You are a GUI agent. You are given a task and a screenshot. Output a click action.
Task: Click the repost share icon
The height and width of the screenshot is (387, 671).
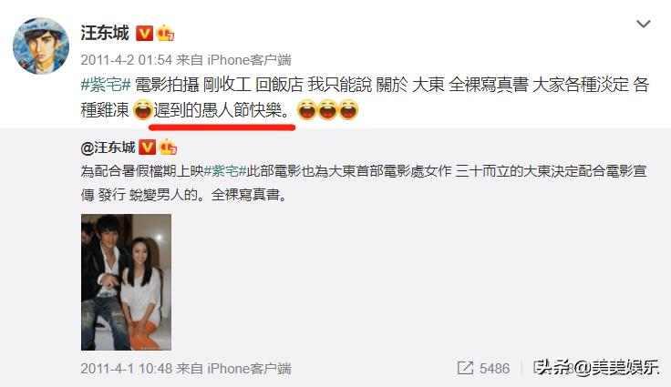465,368
